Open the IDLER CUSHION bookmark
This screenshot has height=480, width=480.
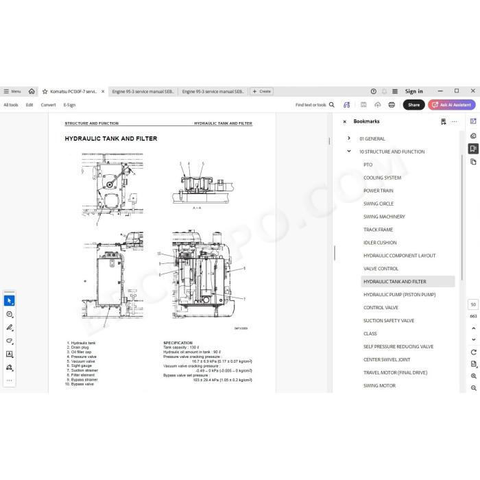point(380,243)
